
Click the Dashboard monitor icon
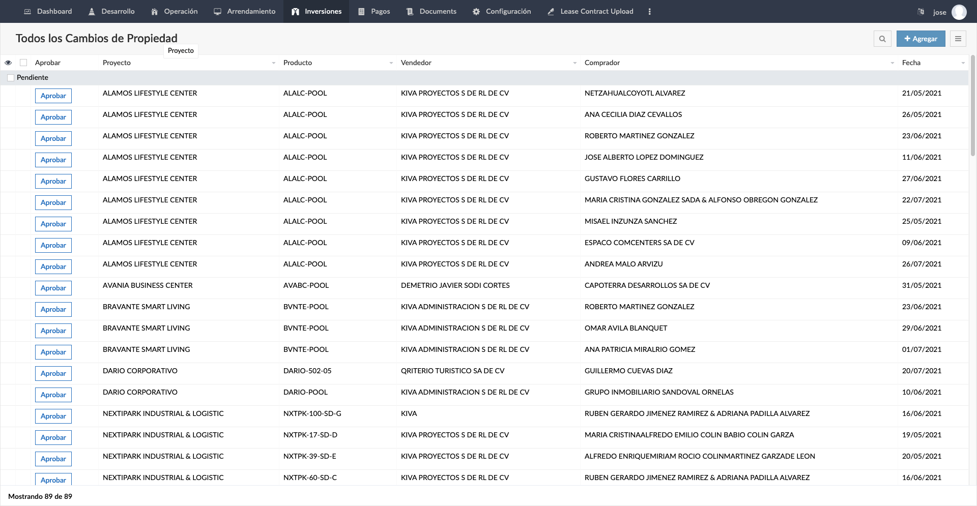(27, 12)
